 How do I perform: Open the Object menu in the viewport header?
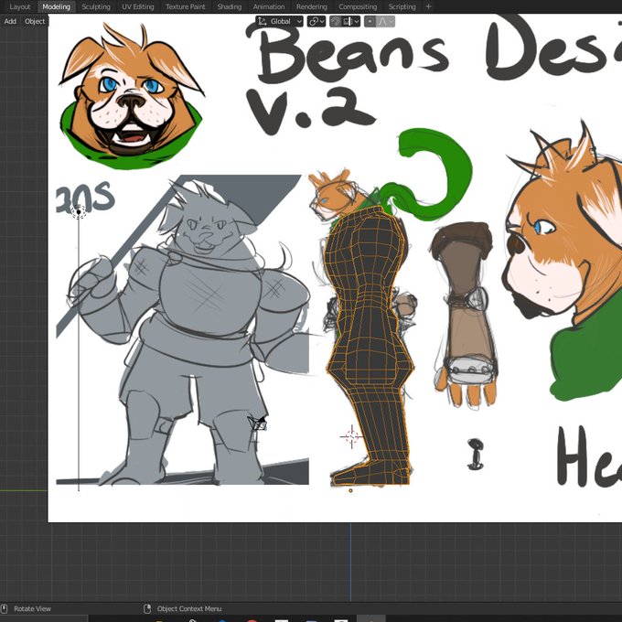pos(35,21)
